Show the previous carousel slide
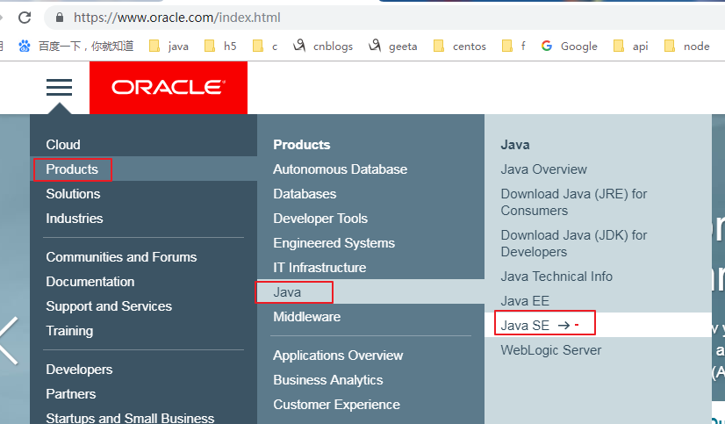 pos(8,341)
